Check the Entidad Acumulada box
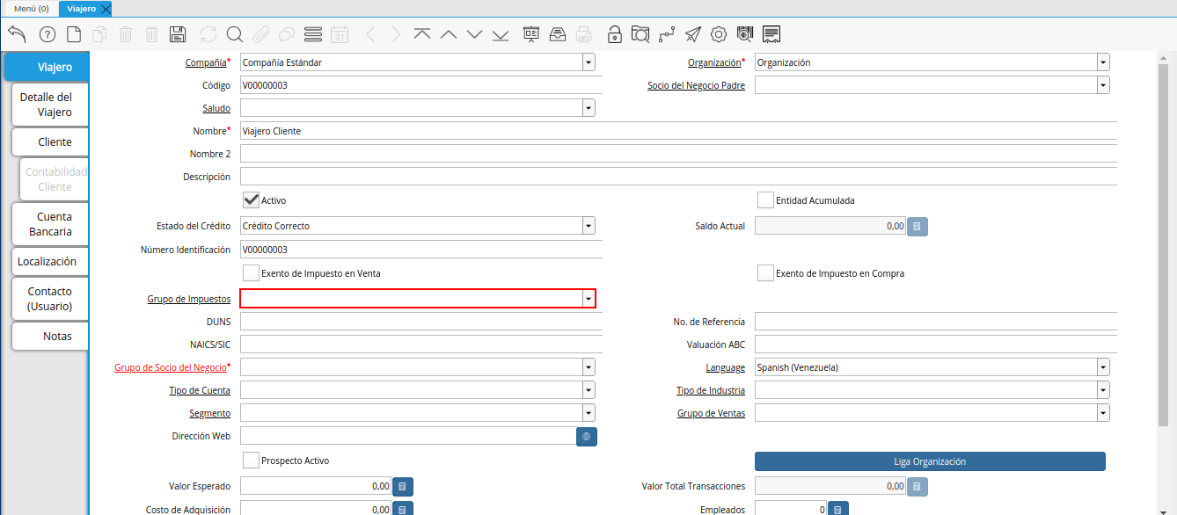Screen dimensions: 1177x515 [x=765, y=200]
